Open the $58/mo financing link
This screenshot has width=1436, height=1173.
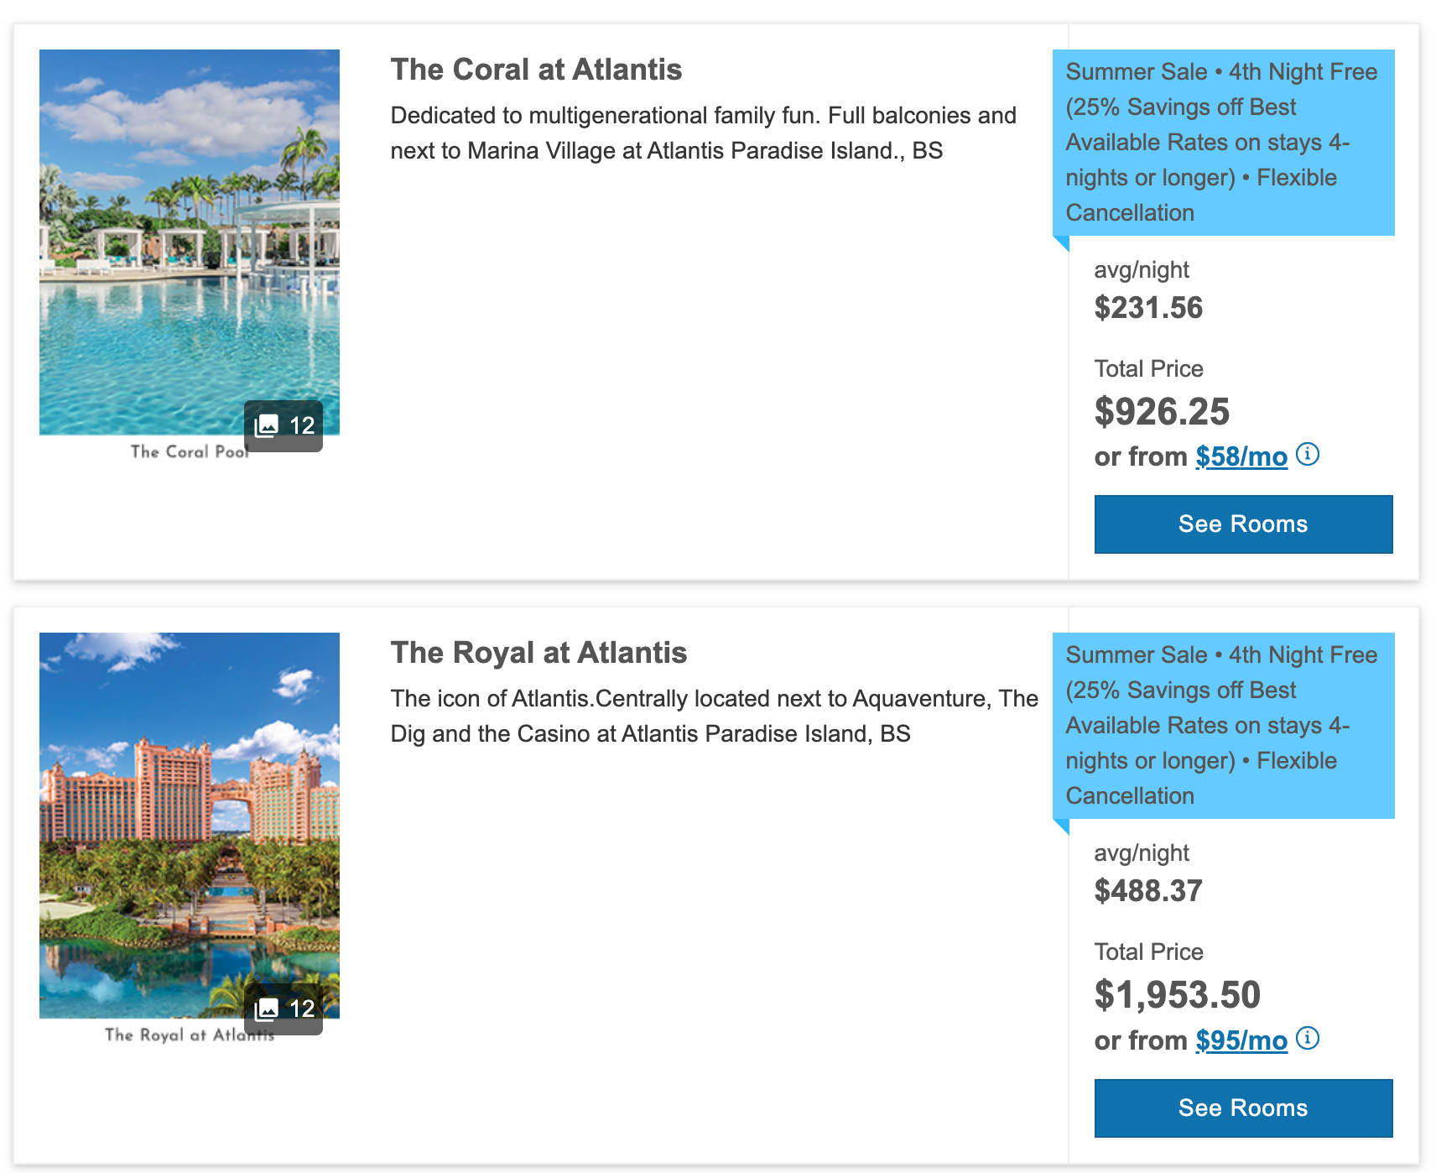point(1241,456)
